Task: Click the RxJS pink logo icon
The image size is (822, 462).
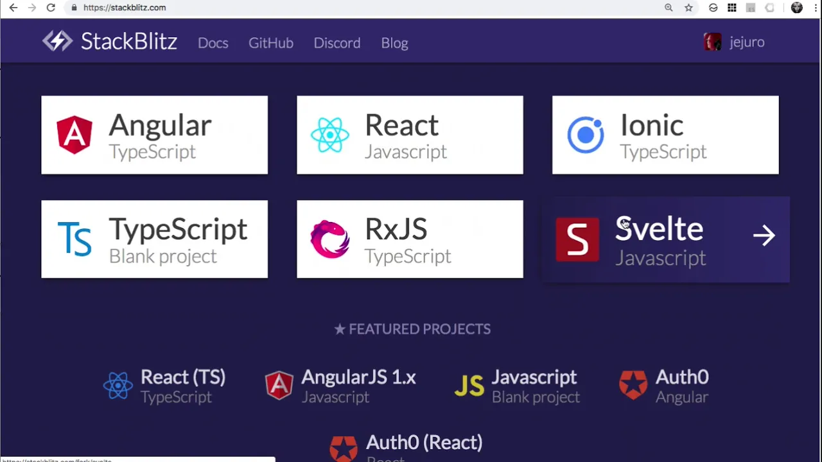Action: click(330, 239)
